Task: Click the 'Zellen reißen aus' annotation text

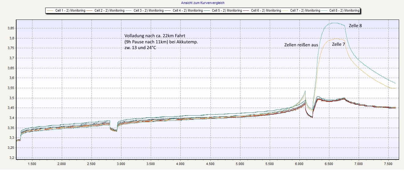Action: [x=301, y=45]
